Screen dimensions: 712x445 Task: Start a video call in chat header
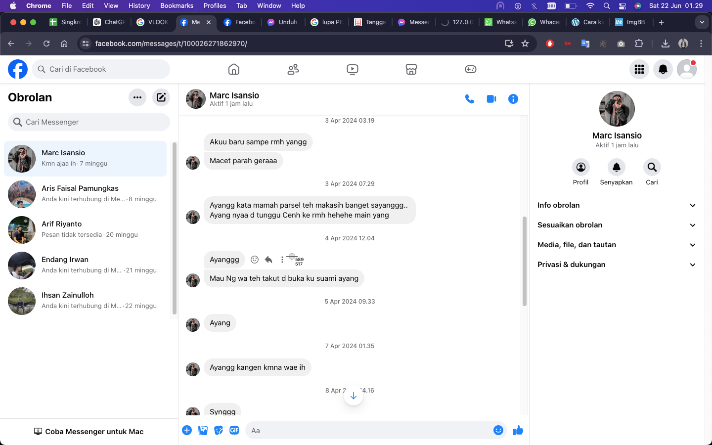point(491,99)
